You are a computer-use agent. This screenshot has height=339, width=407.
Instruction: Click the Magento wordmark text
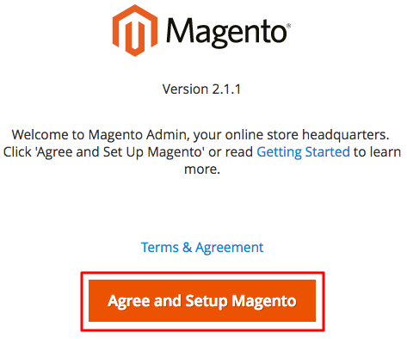point(226,32)
